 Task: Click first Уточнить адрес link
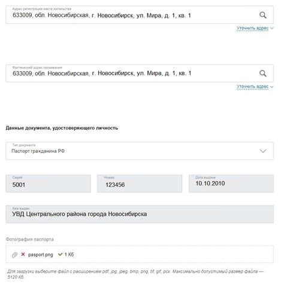coord(252,28)
